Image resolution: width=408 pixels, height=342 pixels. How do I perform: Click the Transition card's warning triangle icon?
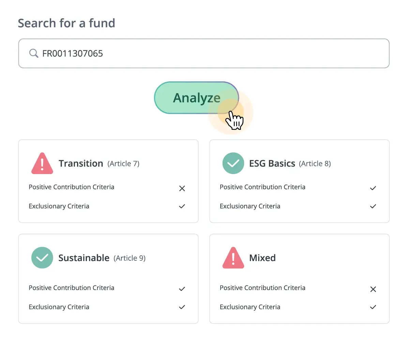pos(42,163)
